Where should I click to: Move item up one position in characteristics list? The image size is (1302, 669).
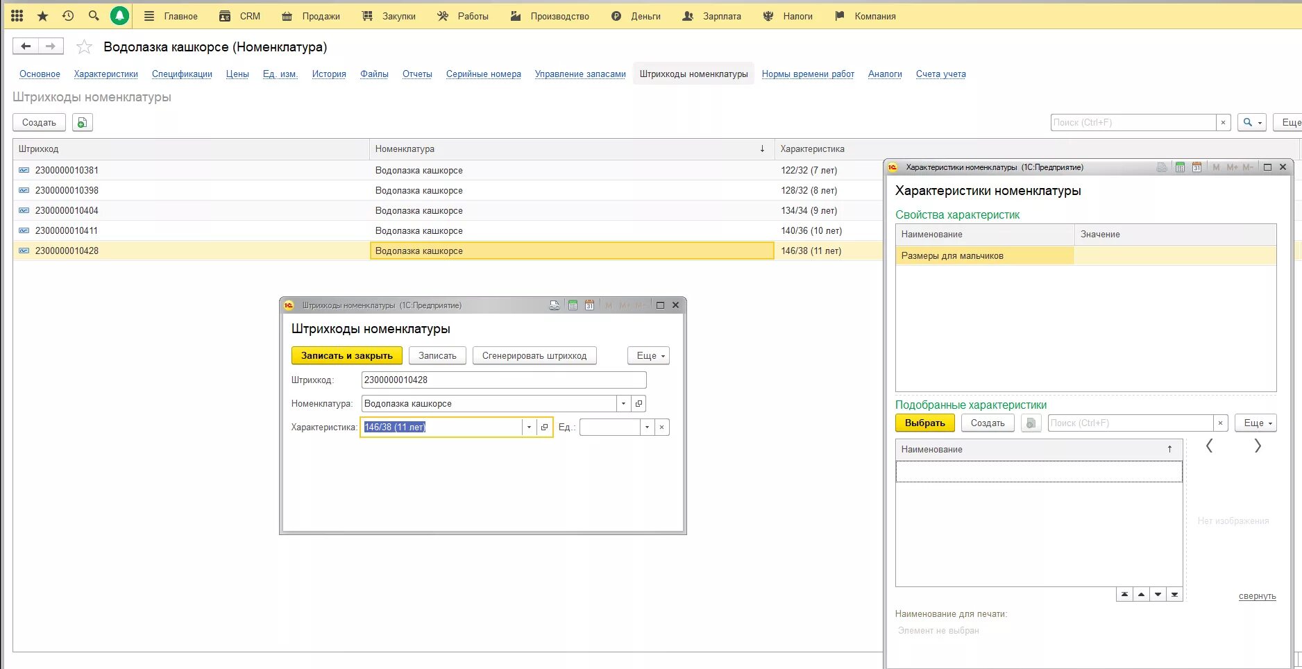[1141, 595]
